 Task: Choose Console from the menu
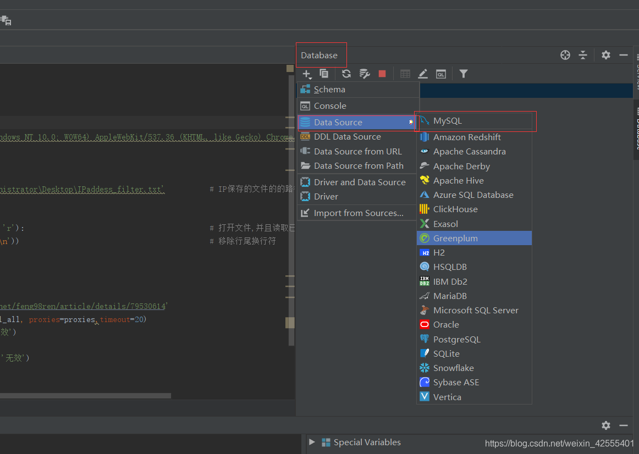[x=358, y=106]
